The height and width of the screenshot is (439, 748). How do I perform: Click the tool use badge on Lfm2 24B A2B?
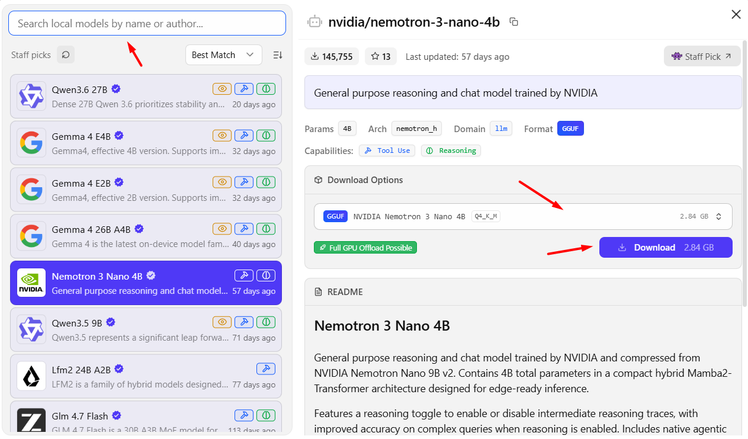coord(266,369)
